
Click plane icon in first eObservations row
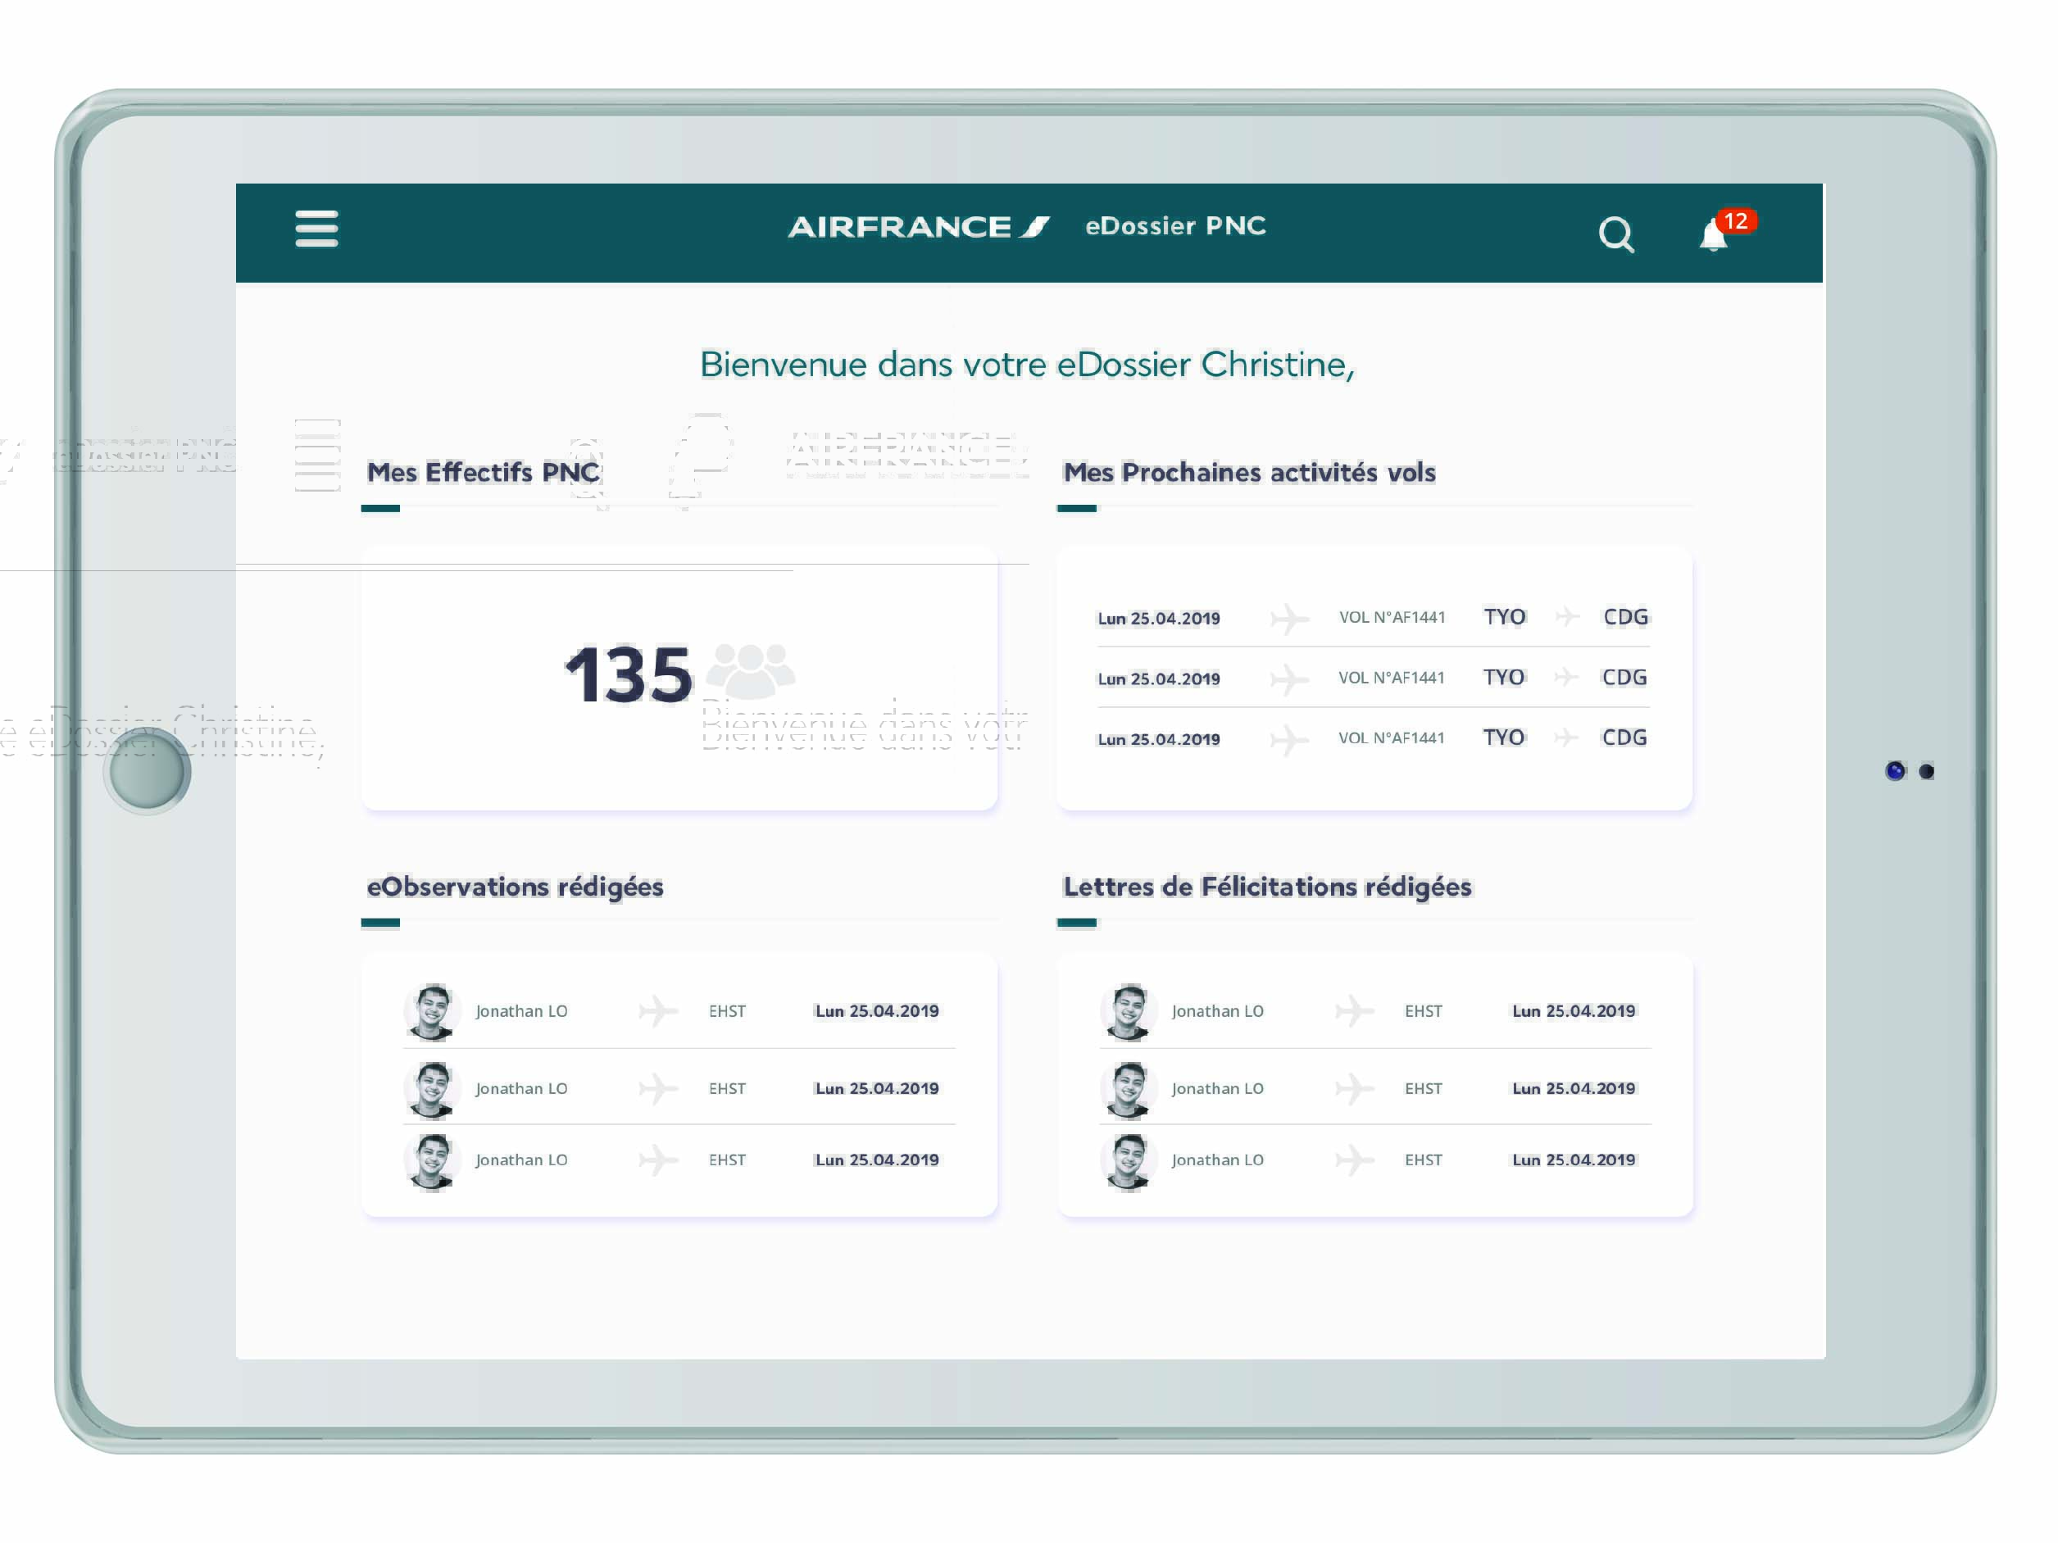pos(658,1011)
